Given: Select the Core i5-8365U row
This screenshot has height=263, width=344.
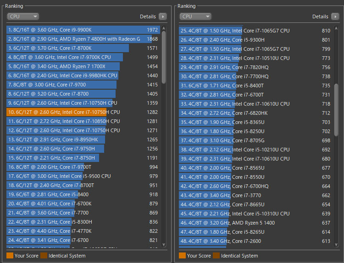Looking at the screenshot, I should point(256,122).
